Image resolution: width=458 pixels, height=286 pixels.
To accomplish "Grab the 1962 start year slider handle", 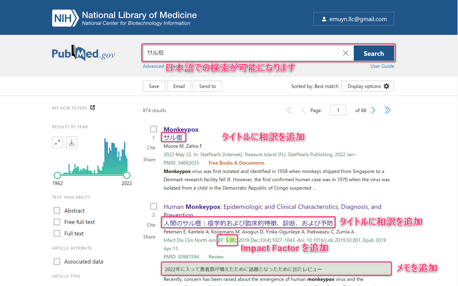I will coord(57,175).
